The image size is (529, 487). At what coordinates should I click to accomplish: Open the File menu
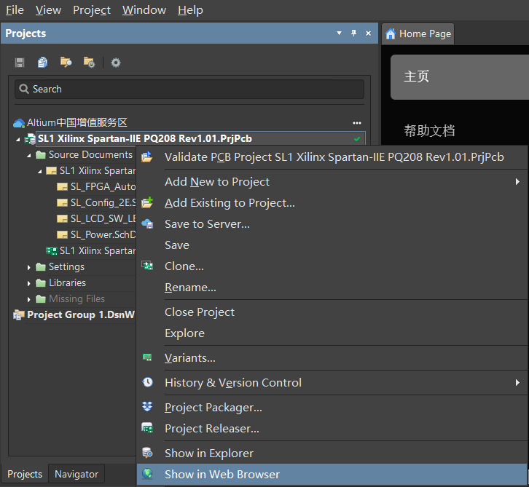pos(15,10)
